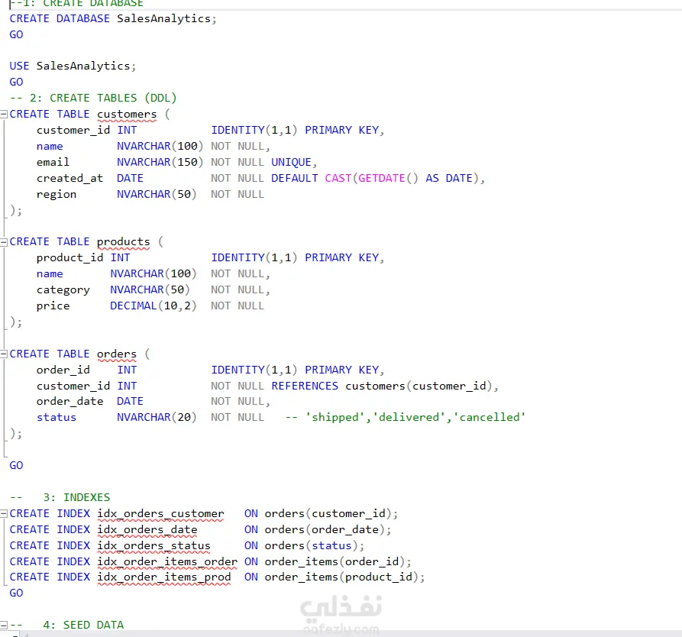The height and width of the screenshot is (637, 682).
Task: Click the GO directly below CREATE DATABASE
Action: point(16,35)
